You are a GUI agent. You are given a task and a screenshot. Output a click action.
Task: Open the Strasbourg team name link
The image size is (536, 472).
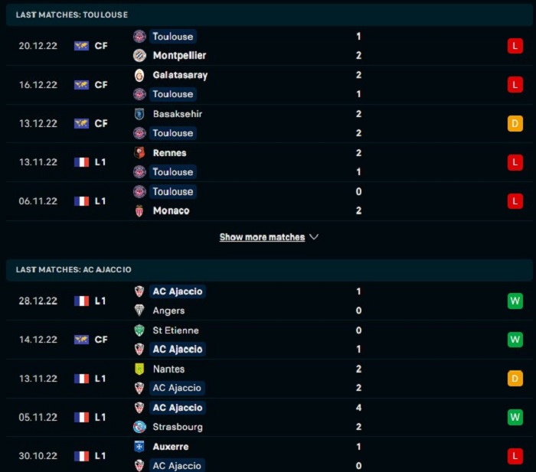click(178, 427)
